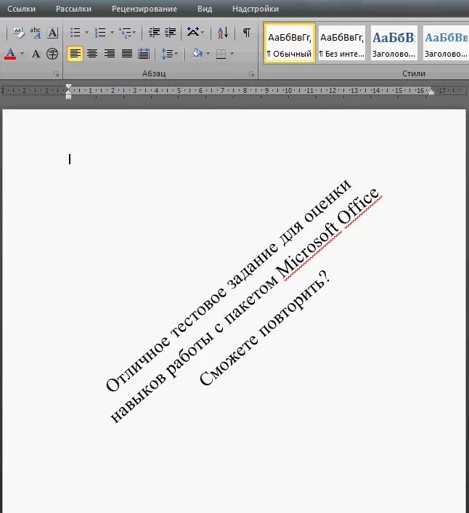Click the Asian Layout icon

coord(193,33)
